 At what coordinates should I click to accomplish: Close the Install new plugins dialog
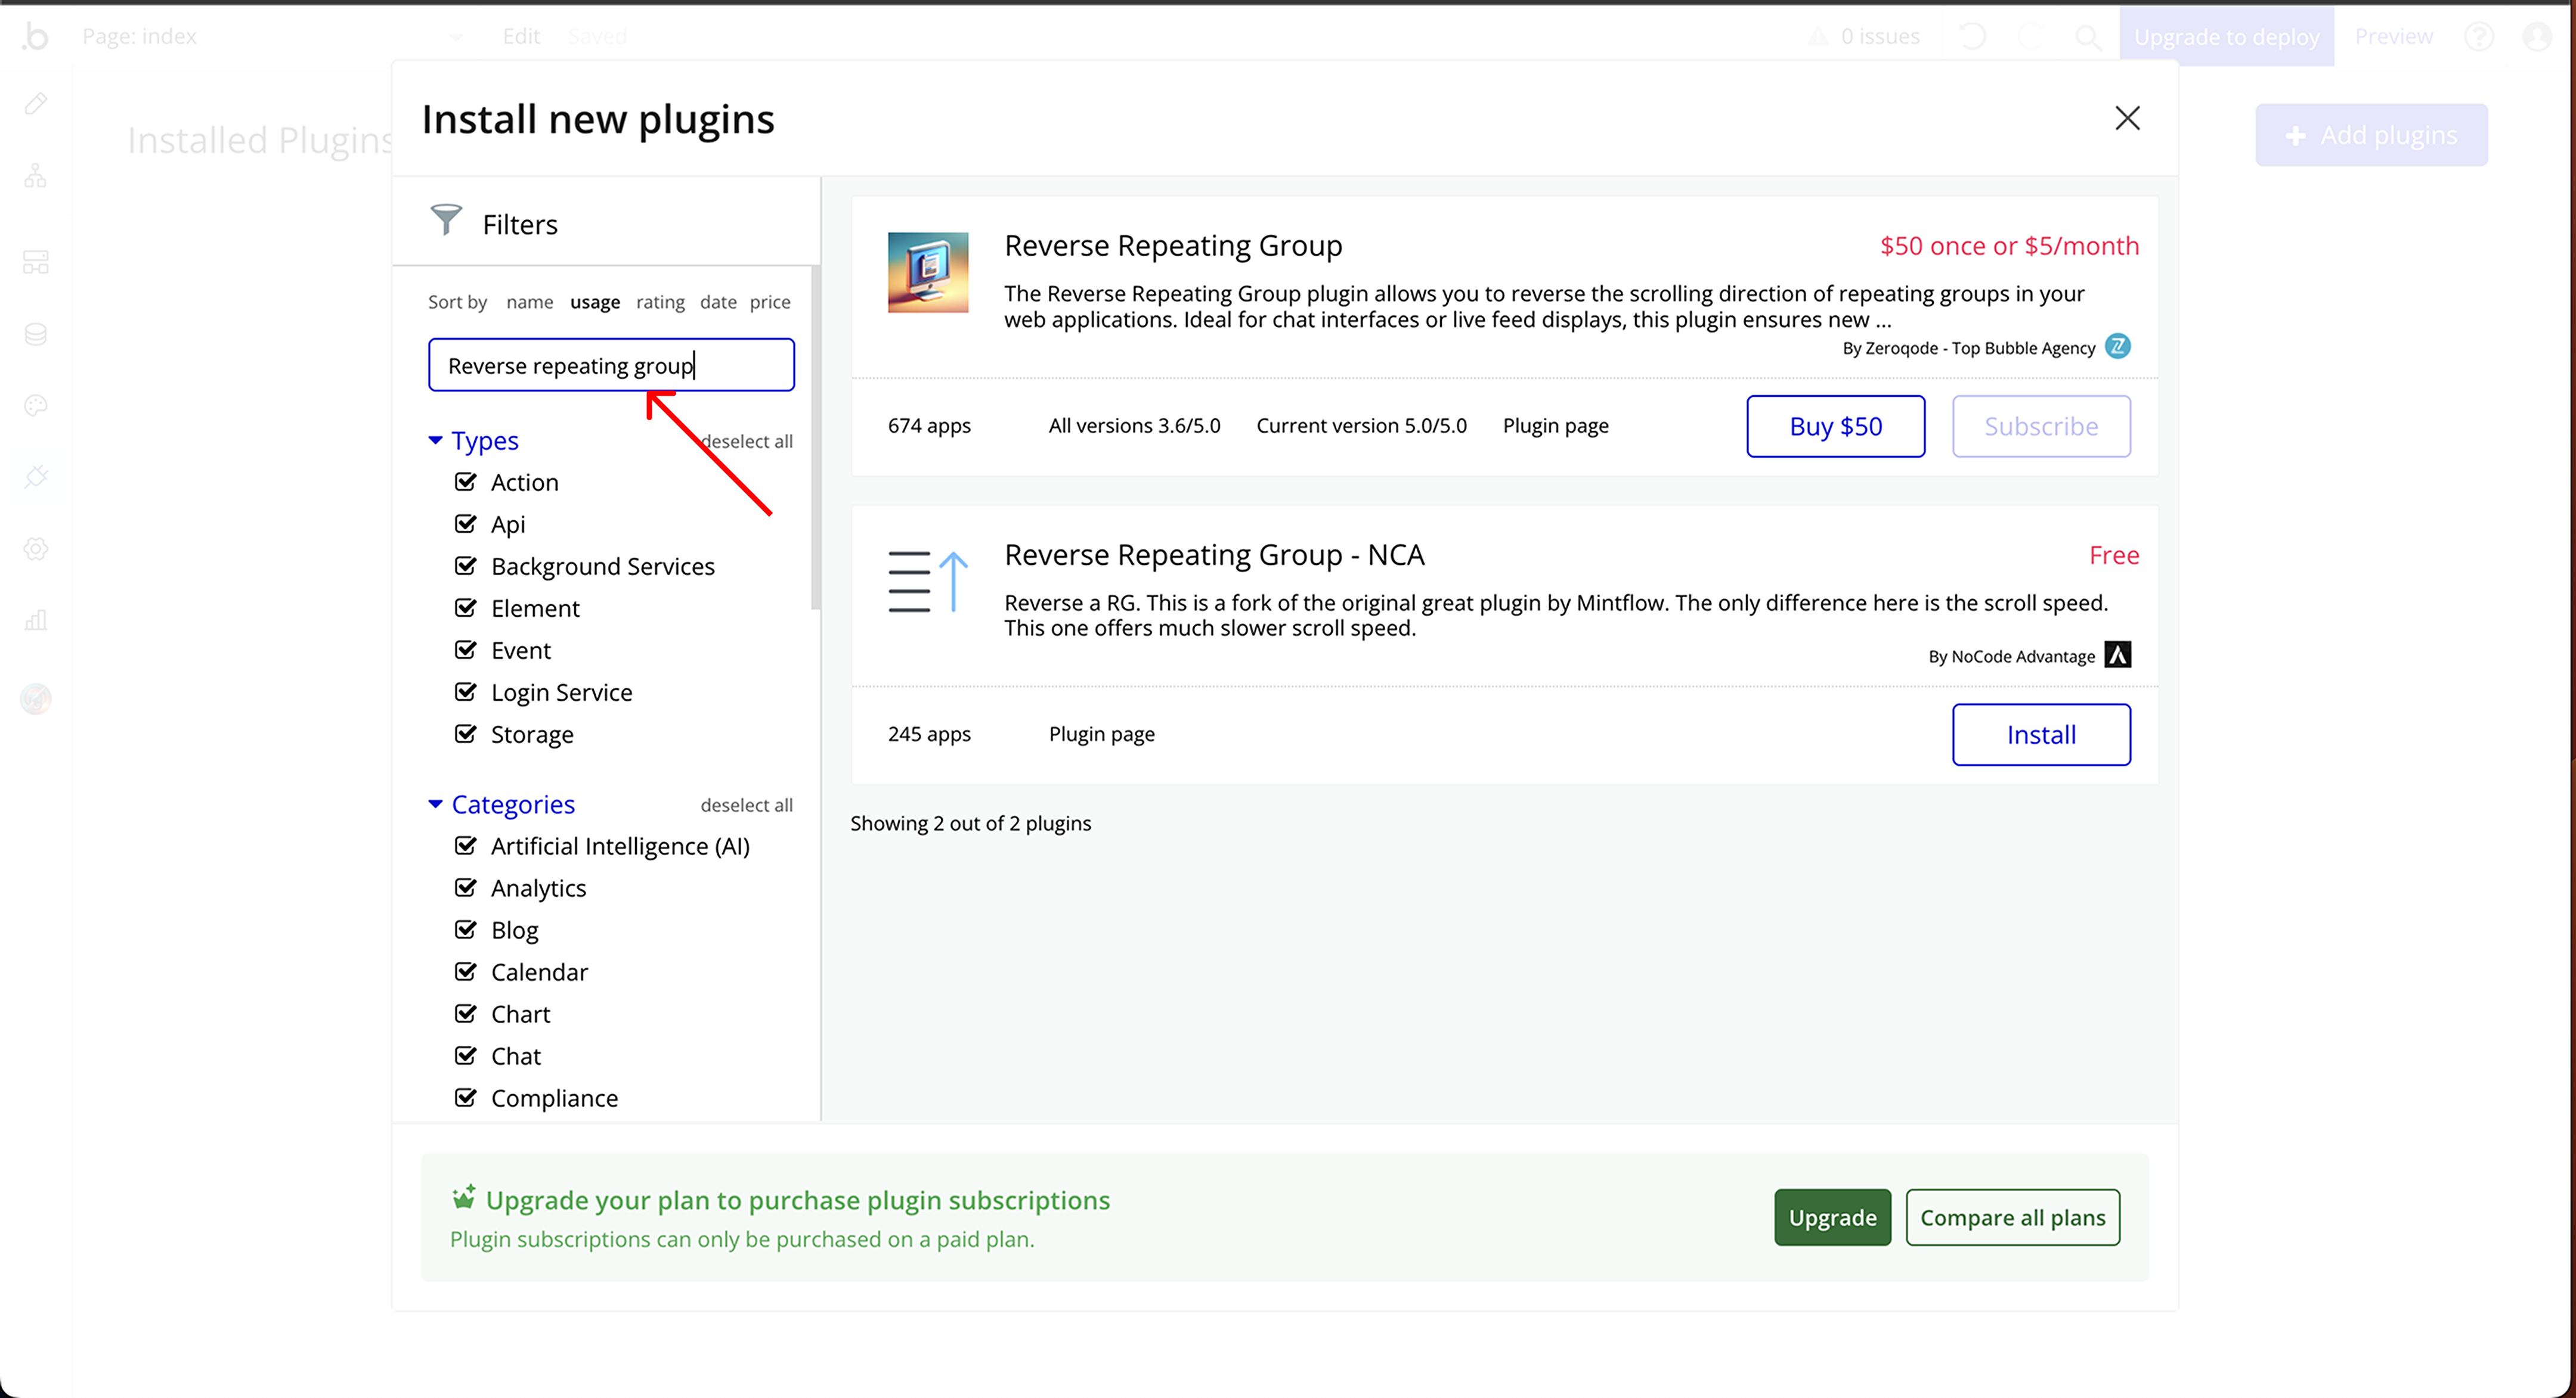2127,119
